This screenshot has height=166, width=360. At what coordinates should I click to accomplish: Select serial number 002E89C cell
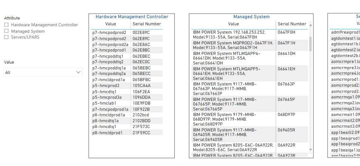(x=141, y=33)
